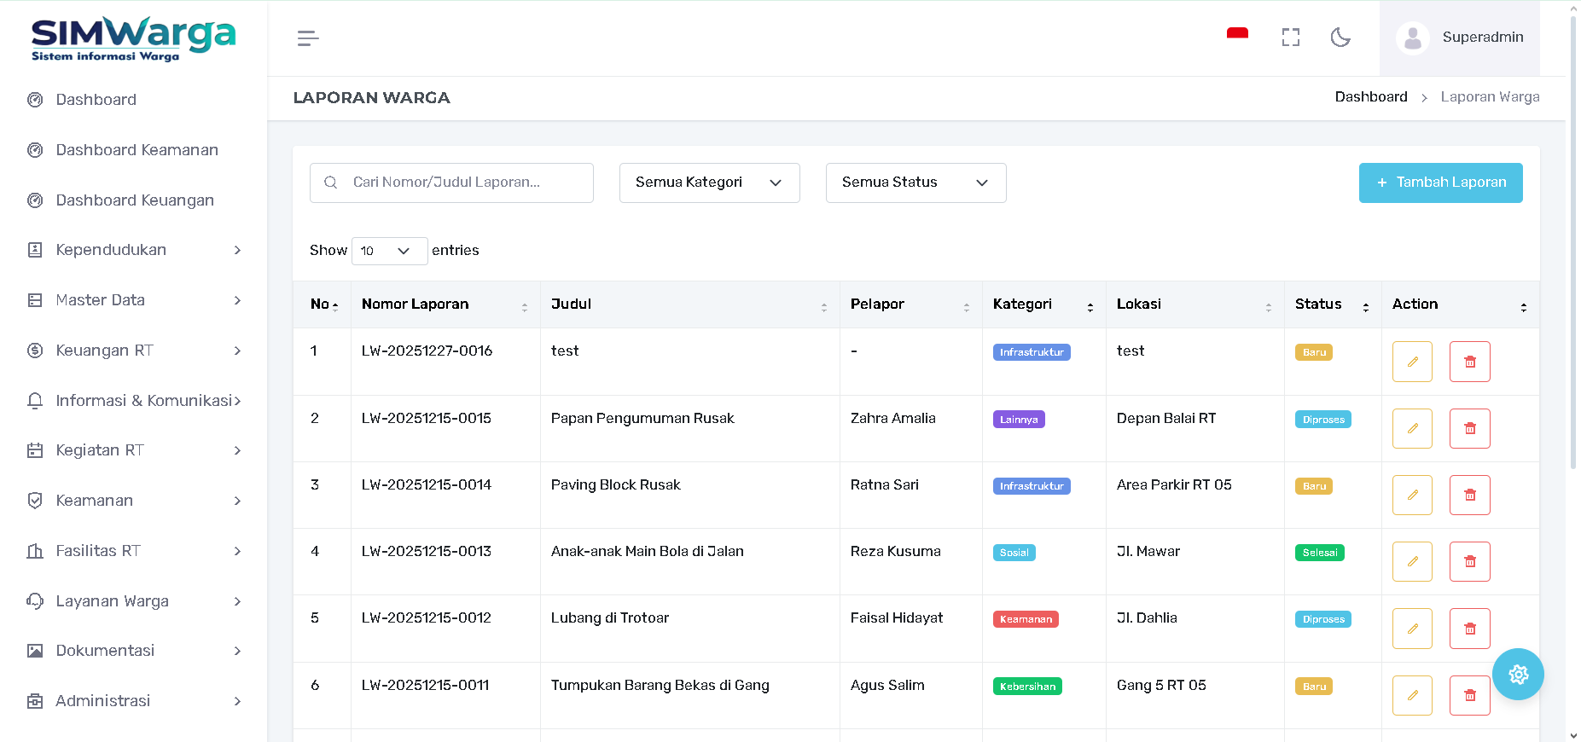
Task: Open the Semua Kategori dropdown
Action: (709, 183)
